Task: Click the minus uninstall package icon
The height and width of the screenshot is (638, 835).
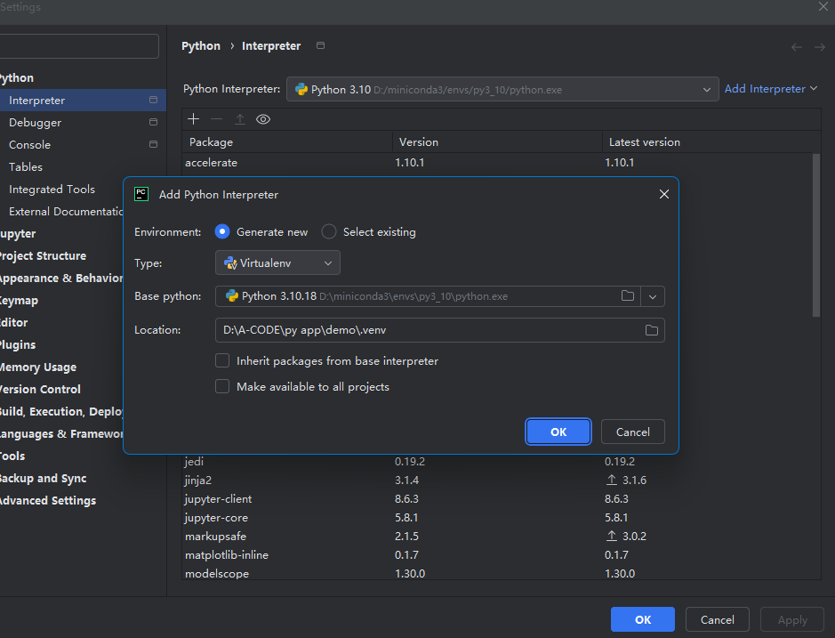Action: (x=216, y=119)
